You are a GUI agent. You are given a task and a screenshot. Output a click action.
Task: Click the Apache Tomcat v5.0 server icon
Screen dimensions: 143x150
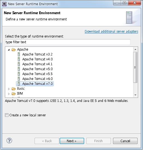coord(19,69)
